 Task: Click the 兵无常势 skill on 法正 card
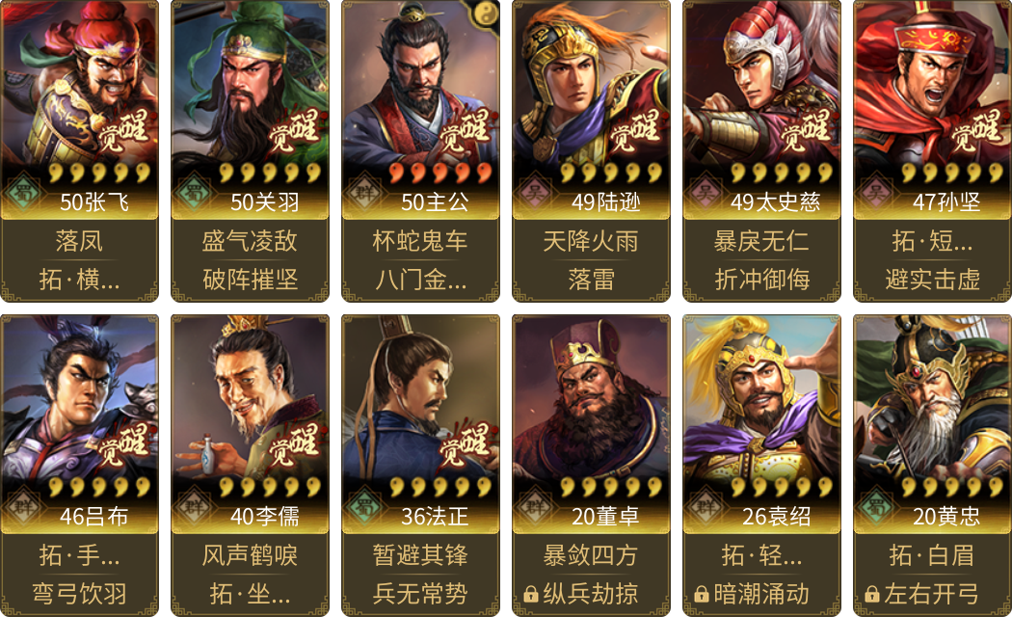coord(420,594)
